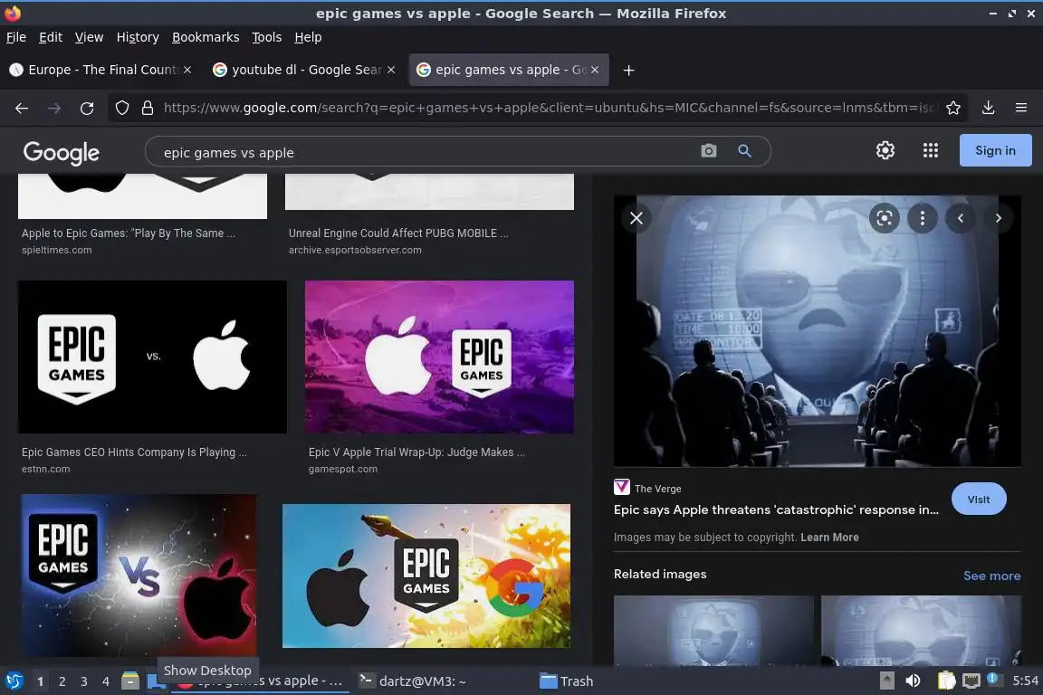Screen dimensions: 1043x695
Task: Click the update notification tray icon
Action: pyautogui.click(x=992, y=679)
